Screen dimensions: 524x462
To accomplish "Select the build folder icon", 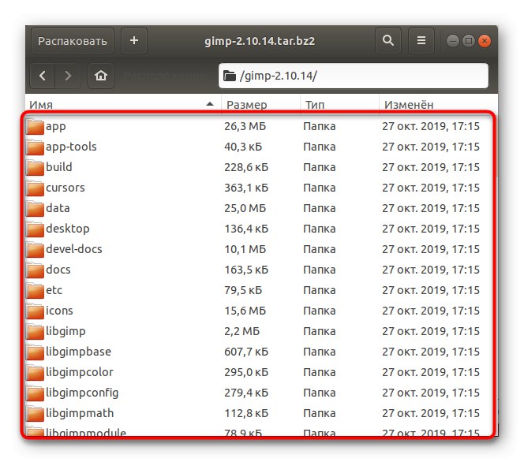I will [x=35, y=167].
